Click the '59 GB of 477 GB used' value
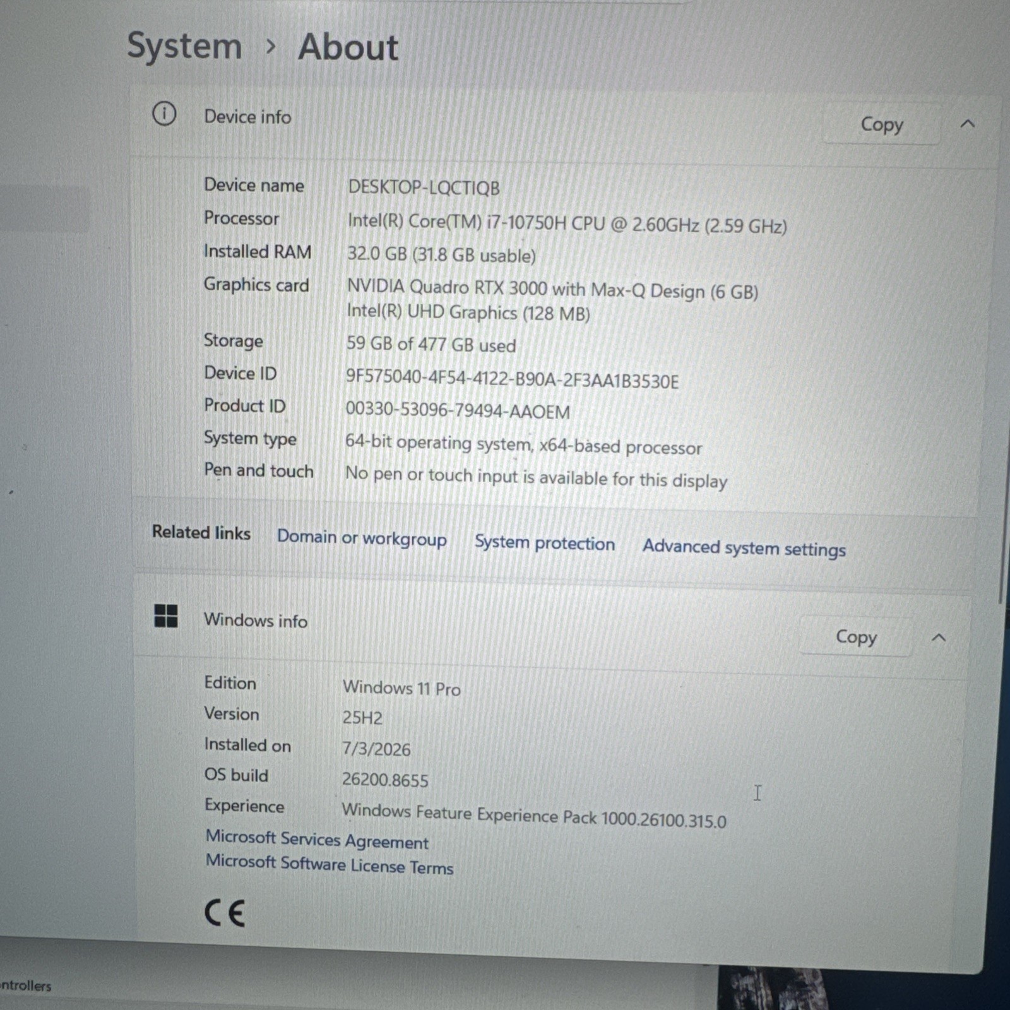 pyautogui.click(x=431, y=344)
